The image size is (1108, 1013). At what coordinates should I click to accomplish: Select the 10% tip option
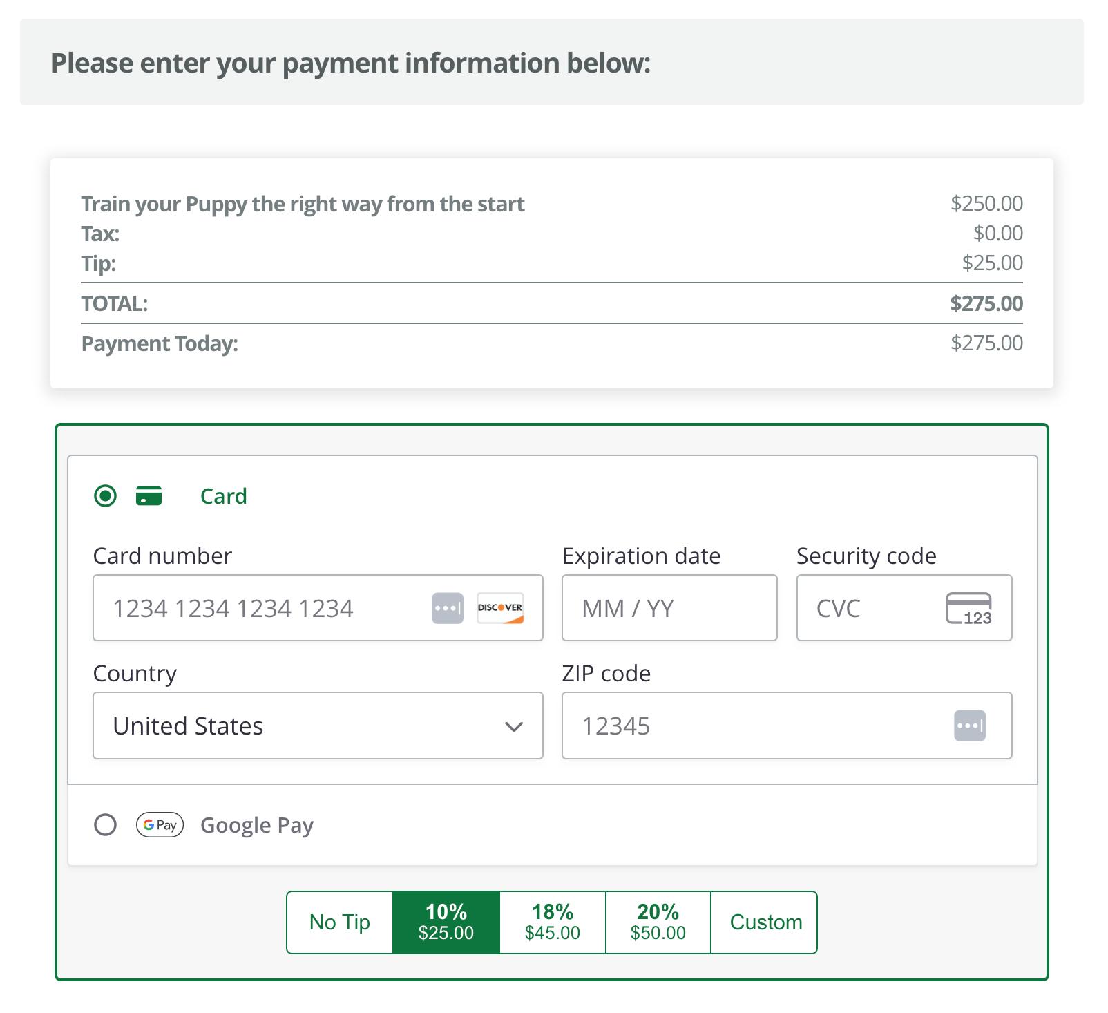(446, 922)
